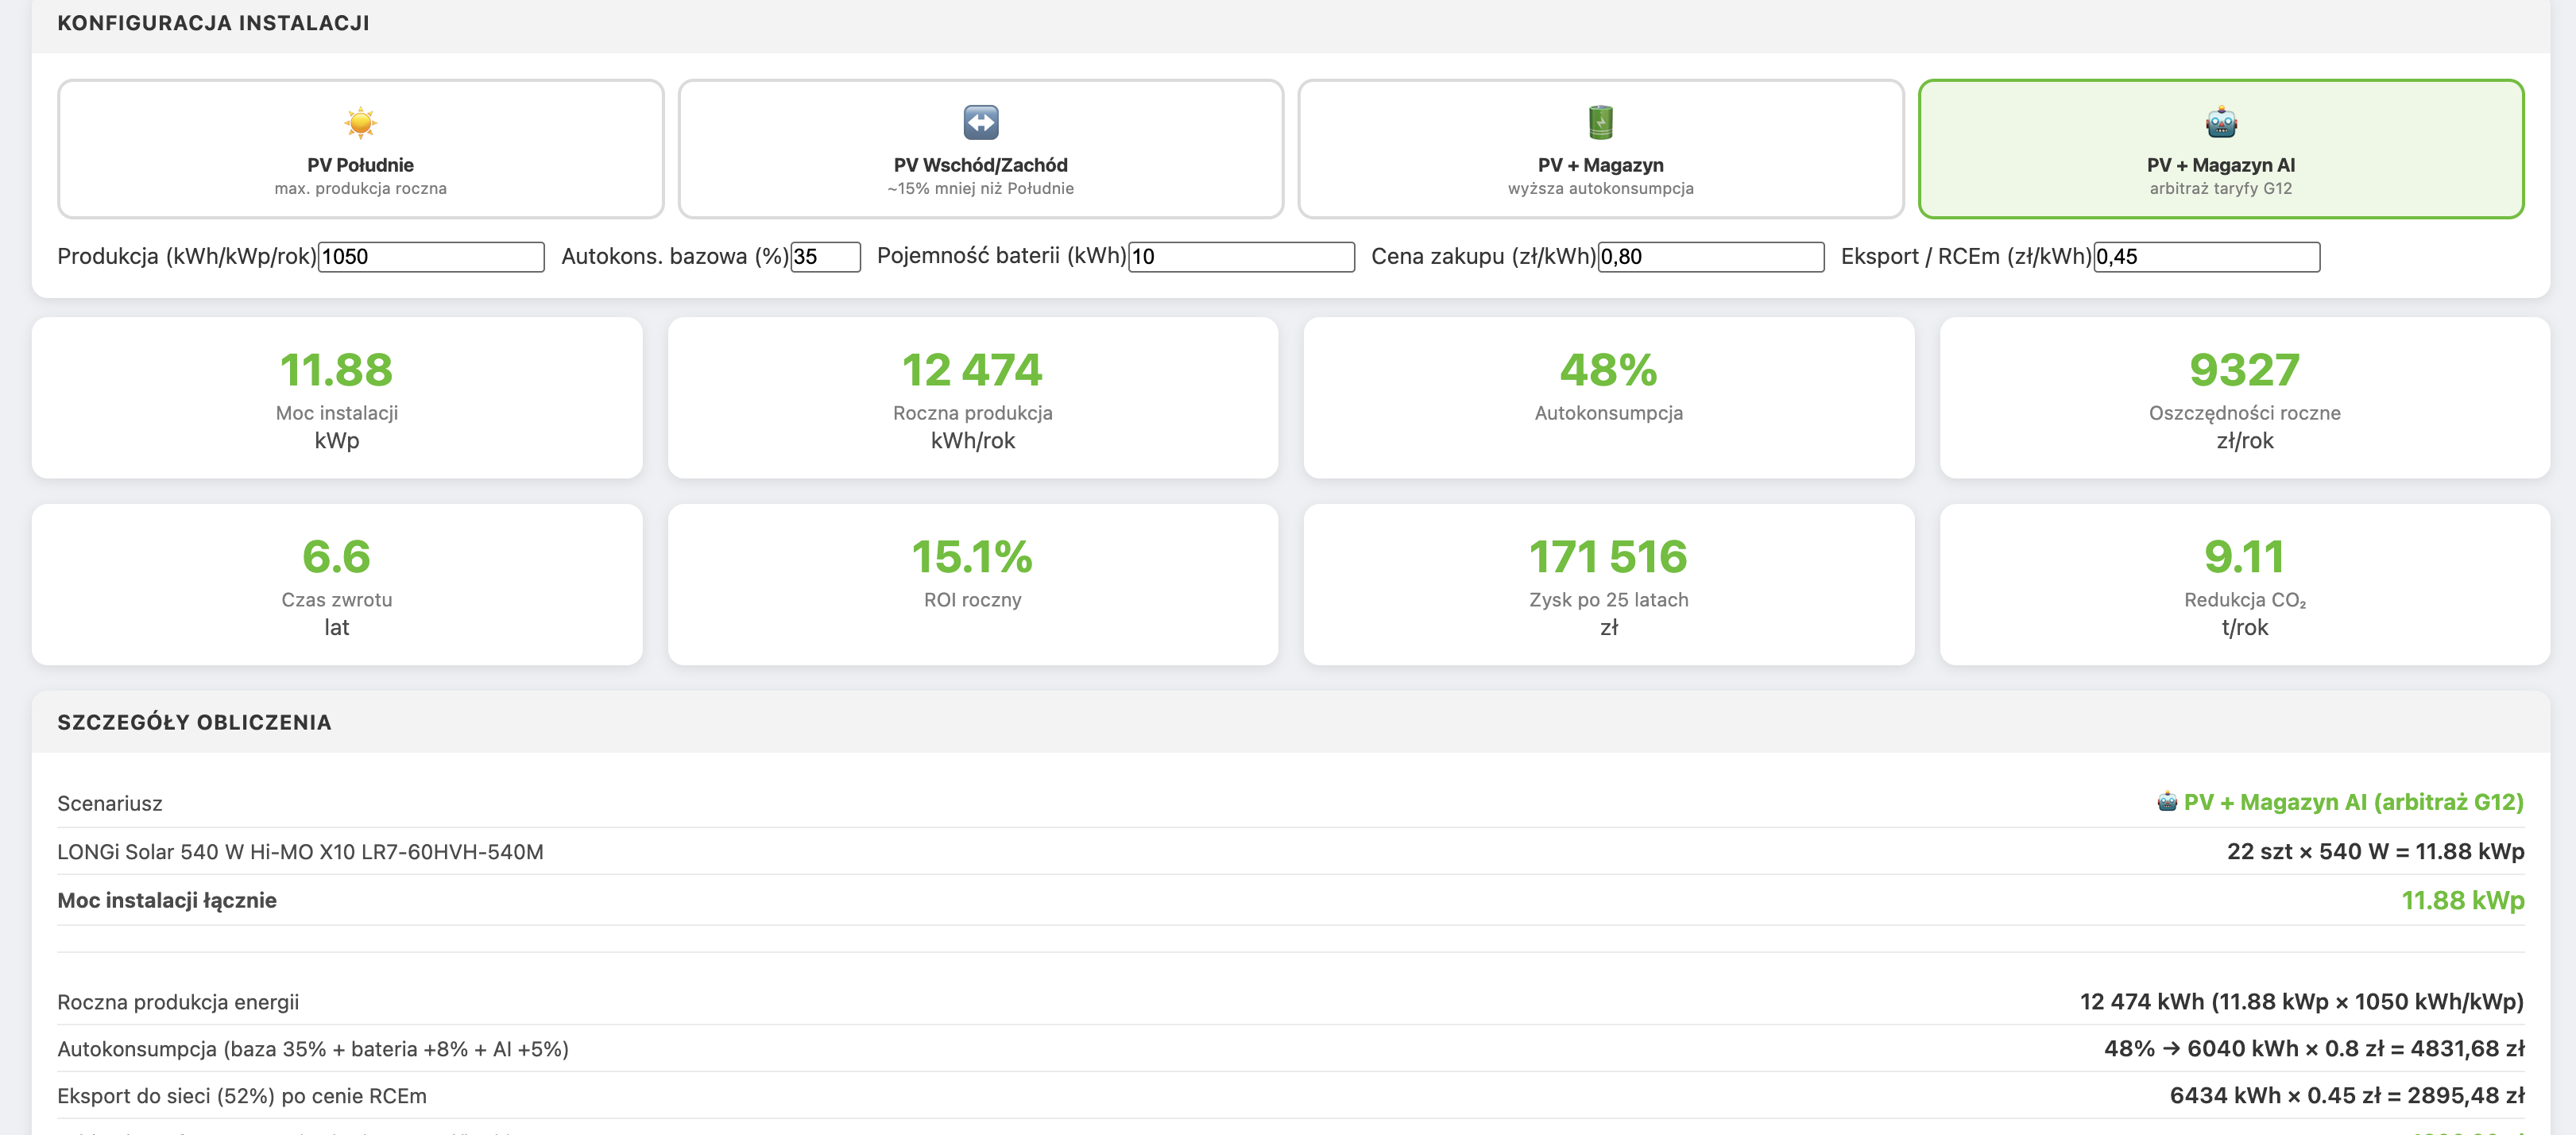The height and width of the screenshot is (1135, 2576).
Task: Click the east-west arrows icon
Action: coord(980,123)
